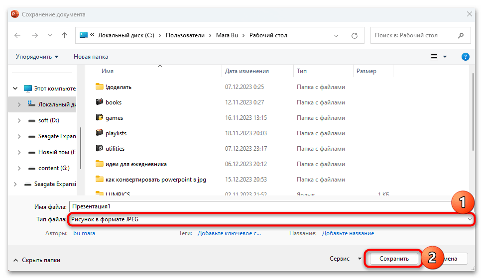Image resolution: width=483 pixels, height=279 pixels.
Task: Click the books folder name
Action: [114, 102]
